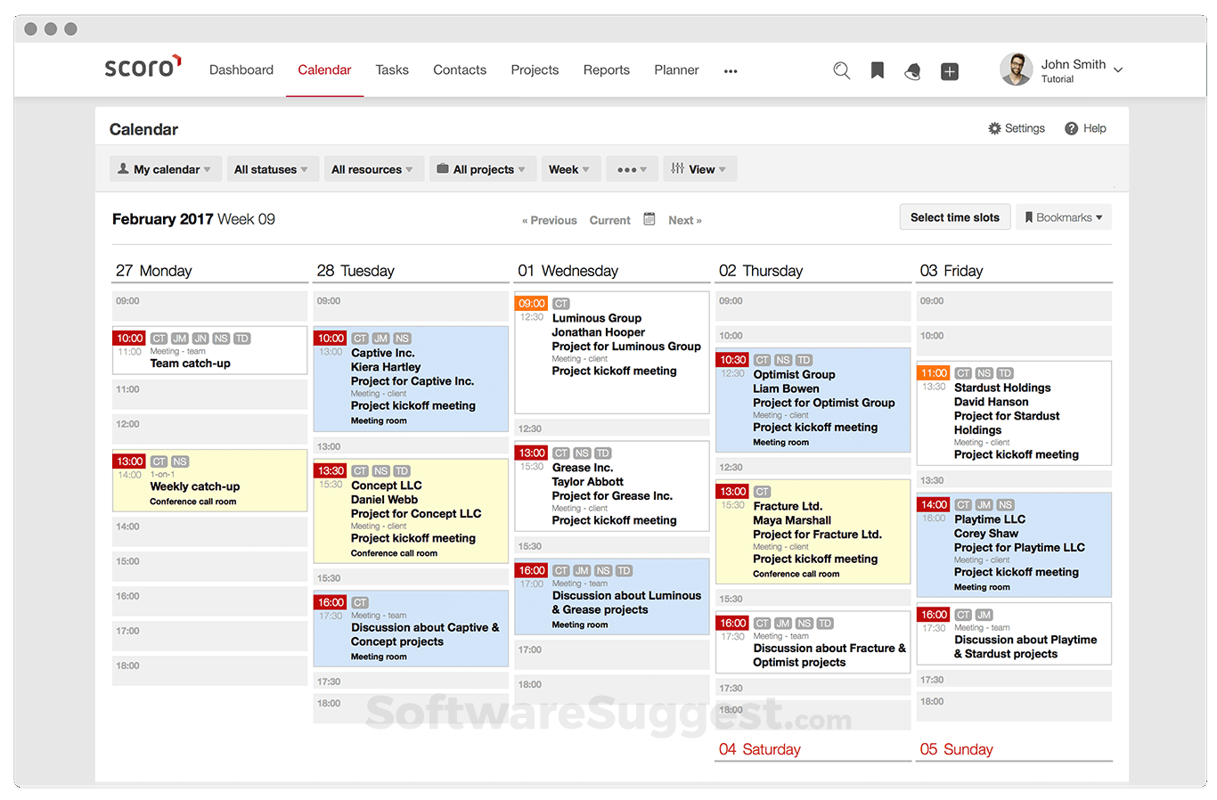Create a new item with the plus icon
The image size is (1217, 800).
pos(949,70)
